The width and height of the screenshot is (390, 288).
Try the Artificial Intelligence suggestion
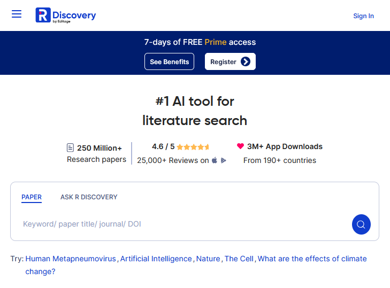tap(156, 259)
